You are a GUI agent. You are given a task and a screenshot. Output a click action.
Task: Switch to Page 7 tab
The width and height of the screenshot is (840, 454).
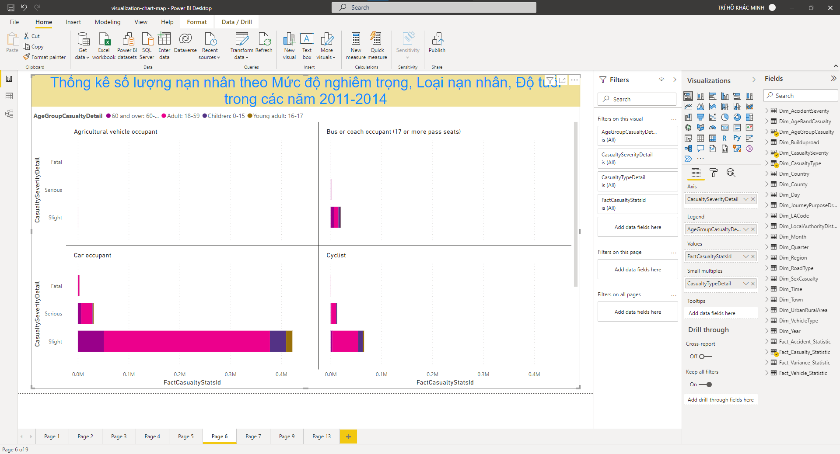pos(253,437)
